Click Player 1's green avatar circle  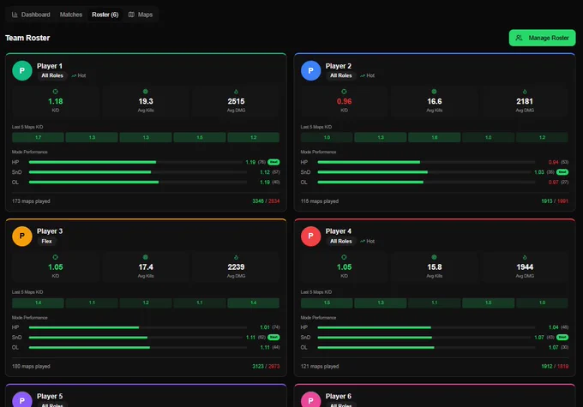pyautogui.click(x=22, y=70)
